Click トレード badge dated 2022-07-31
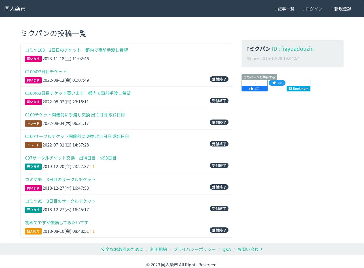Screen dimensions: 364x268 point(33,145)
